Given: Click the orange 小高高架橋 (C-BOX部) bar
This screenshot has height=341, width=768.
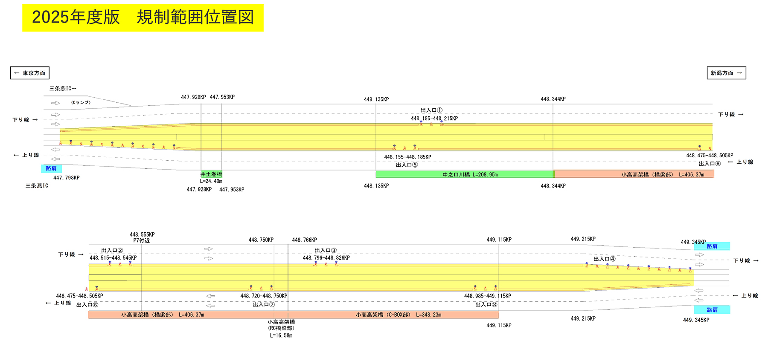Looking at the screenshot, I should point(399,315).
